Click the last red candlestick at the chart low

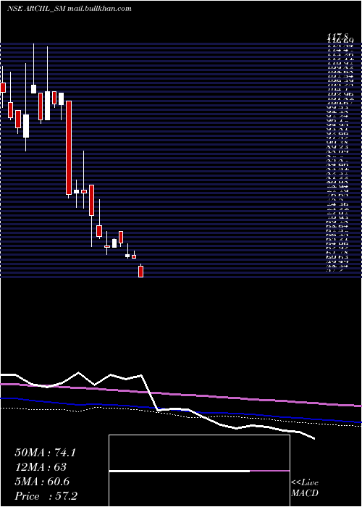(x=140, y=272)
